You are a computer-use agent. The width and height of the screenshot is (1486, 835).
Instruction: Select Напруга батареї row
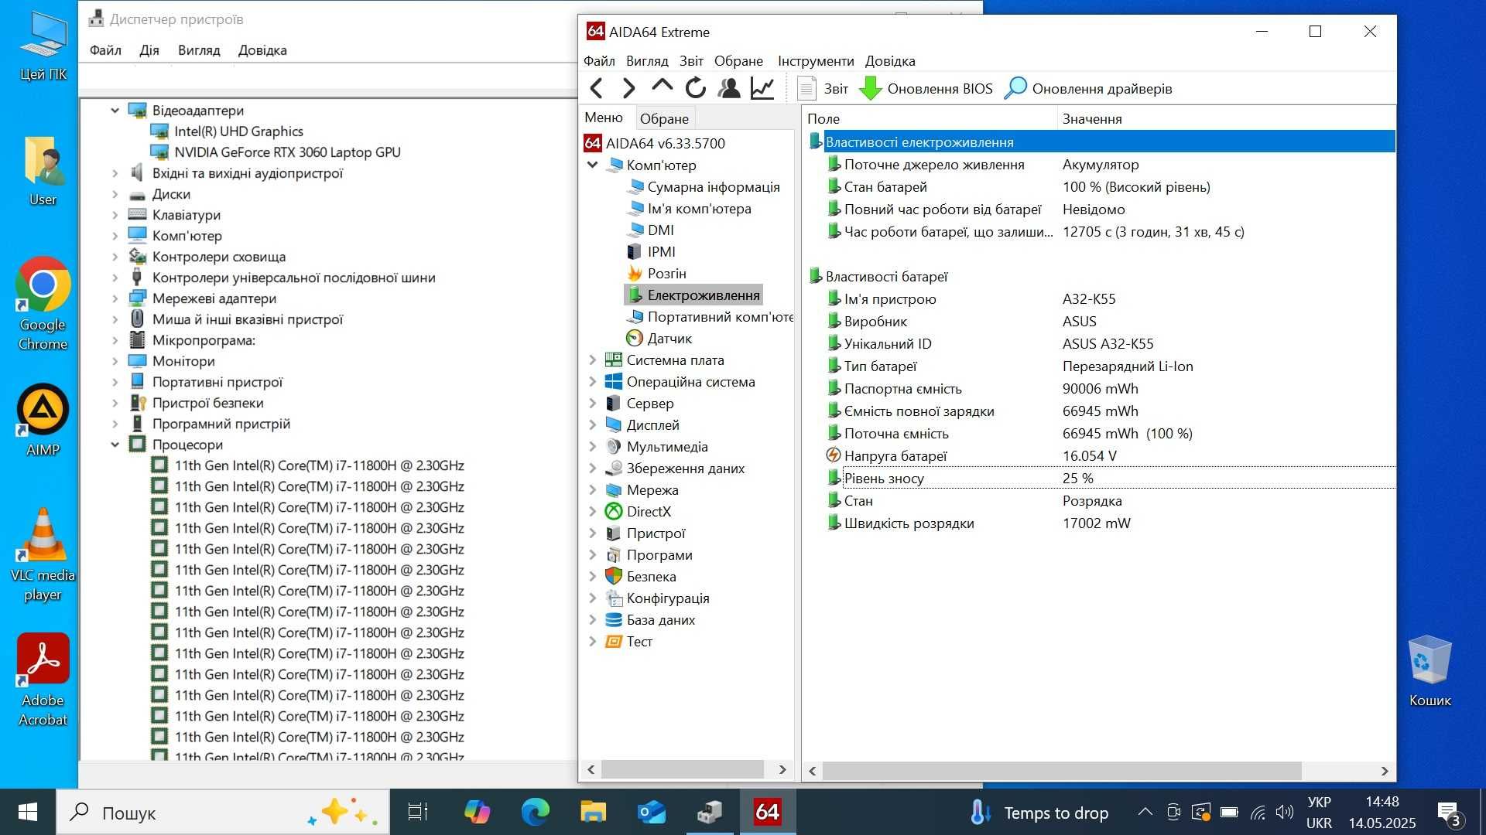tap(1109, 455)
